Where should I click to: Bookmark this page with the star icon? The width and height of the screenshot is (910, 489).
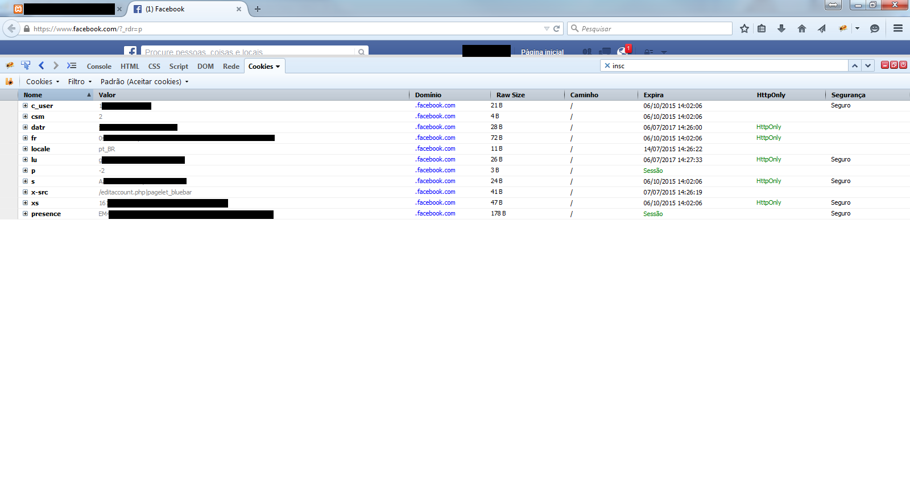(744, 28)
